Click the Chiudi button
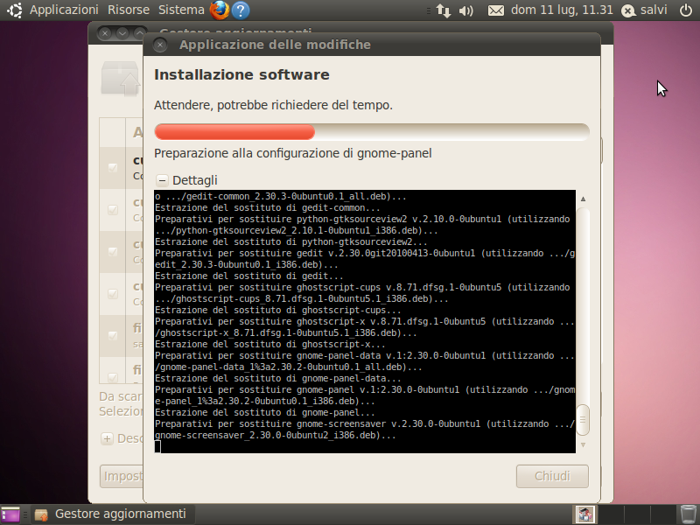 (x=552, y=476)
